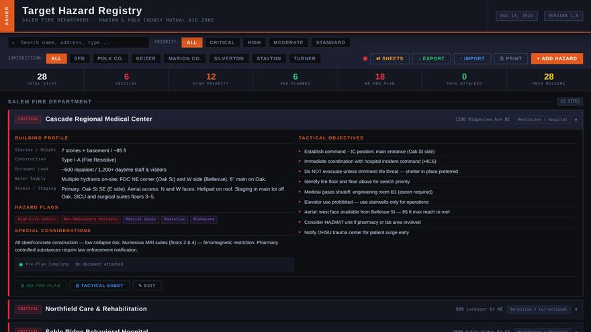
Task: Click the Non-Ambulatory Patients hazard flag
Action: pyautogui.click(x=91, y=219)
